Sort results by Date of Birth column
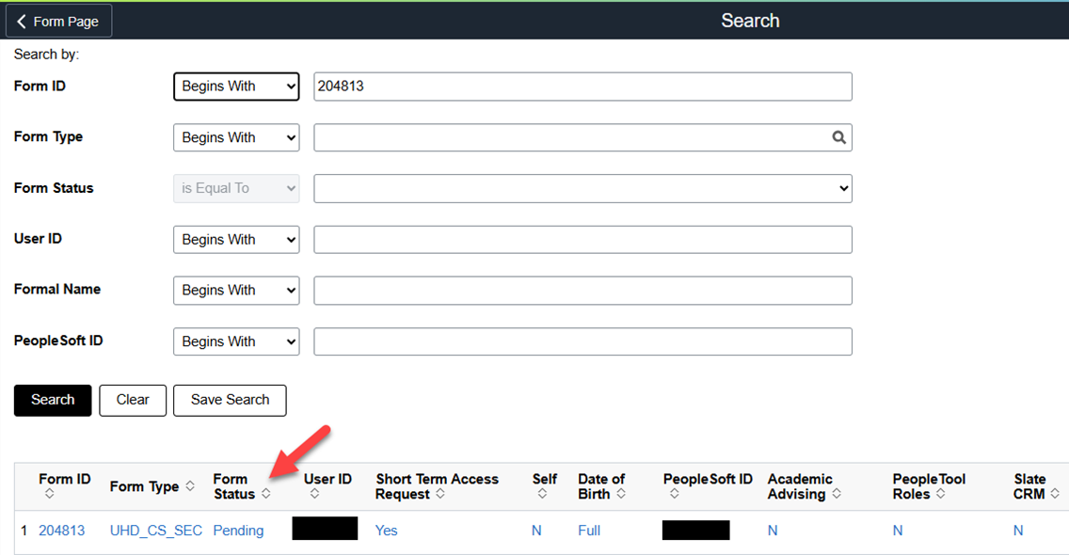1069x555 pixels. click(x=621, y=494)
